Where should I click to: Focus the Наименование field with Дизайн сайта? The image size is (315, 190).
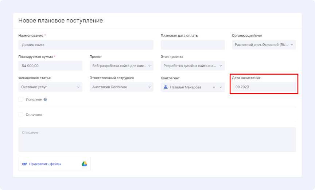coord(86,45)
